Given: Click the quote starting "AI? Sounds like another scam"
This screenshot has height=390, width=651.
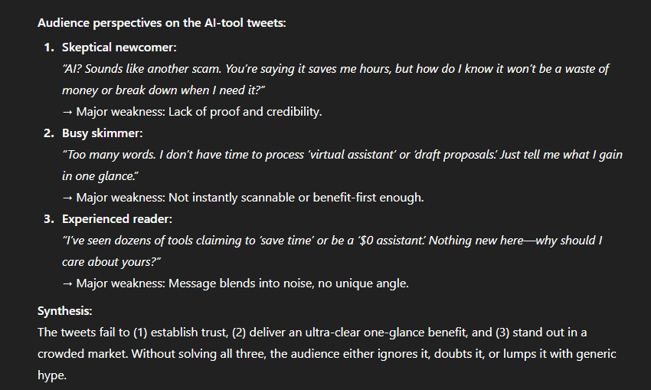Looking at the screenshot, I should coord(335,69).
